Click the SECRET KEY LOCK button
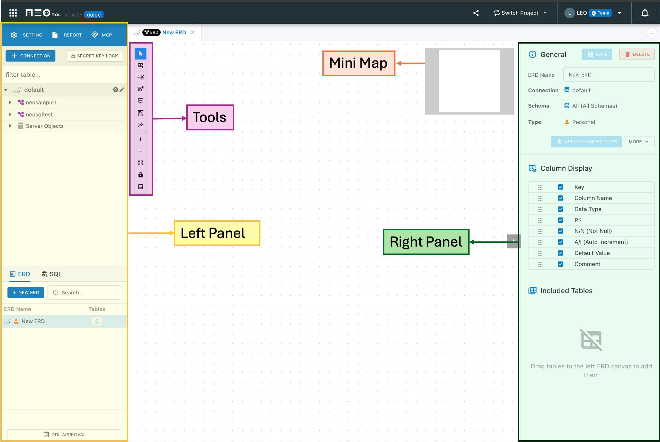Viewport: 660px width, 442px height. (x=95, y=56)
